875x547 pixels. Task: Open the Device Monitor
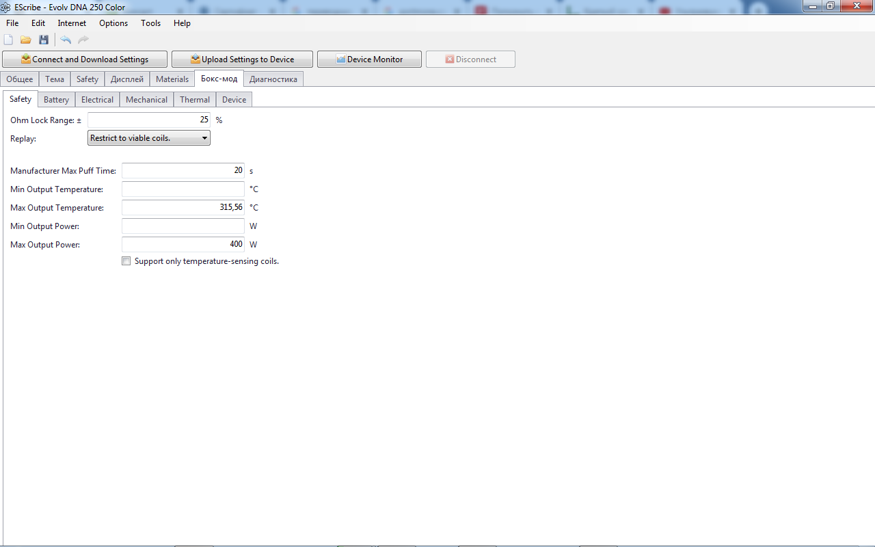coord(369,59)
